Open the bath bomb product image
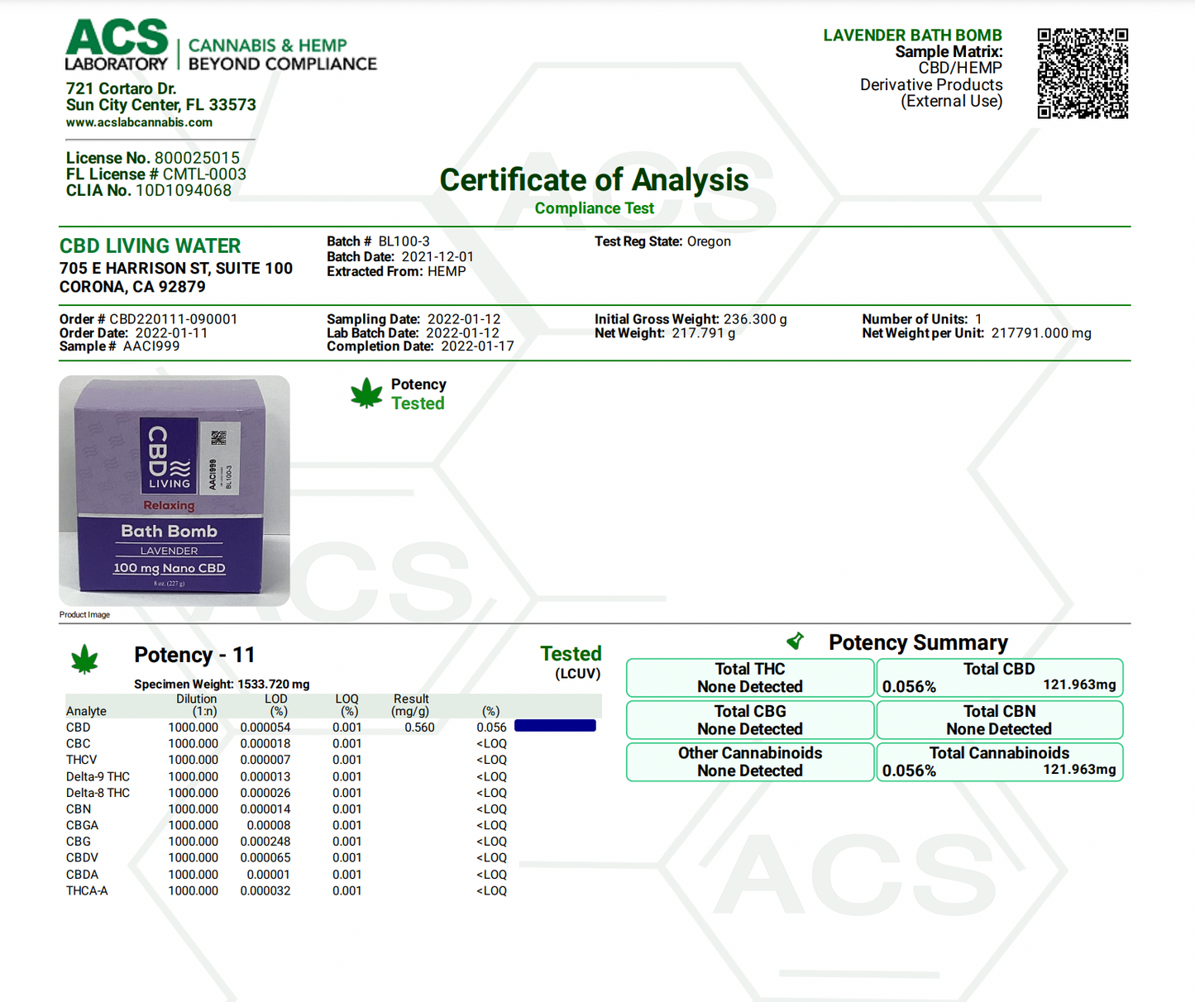 pos(174,491)
